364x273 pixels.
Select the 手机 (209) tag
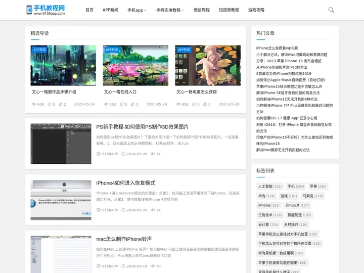[296, 187]
